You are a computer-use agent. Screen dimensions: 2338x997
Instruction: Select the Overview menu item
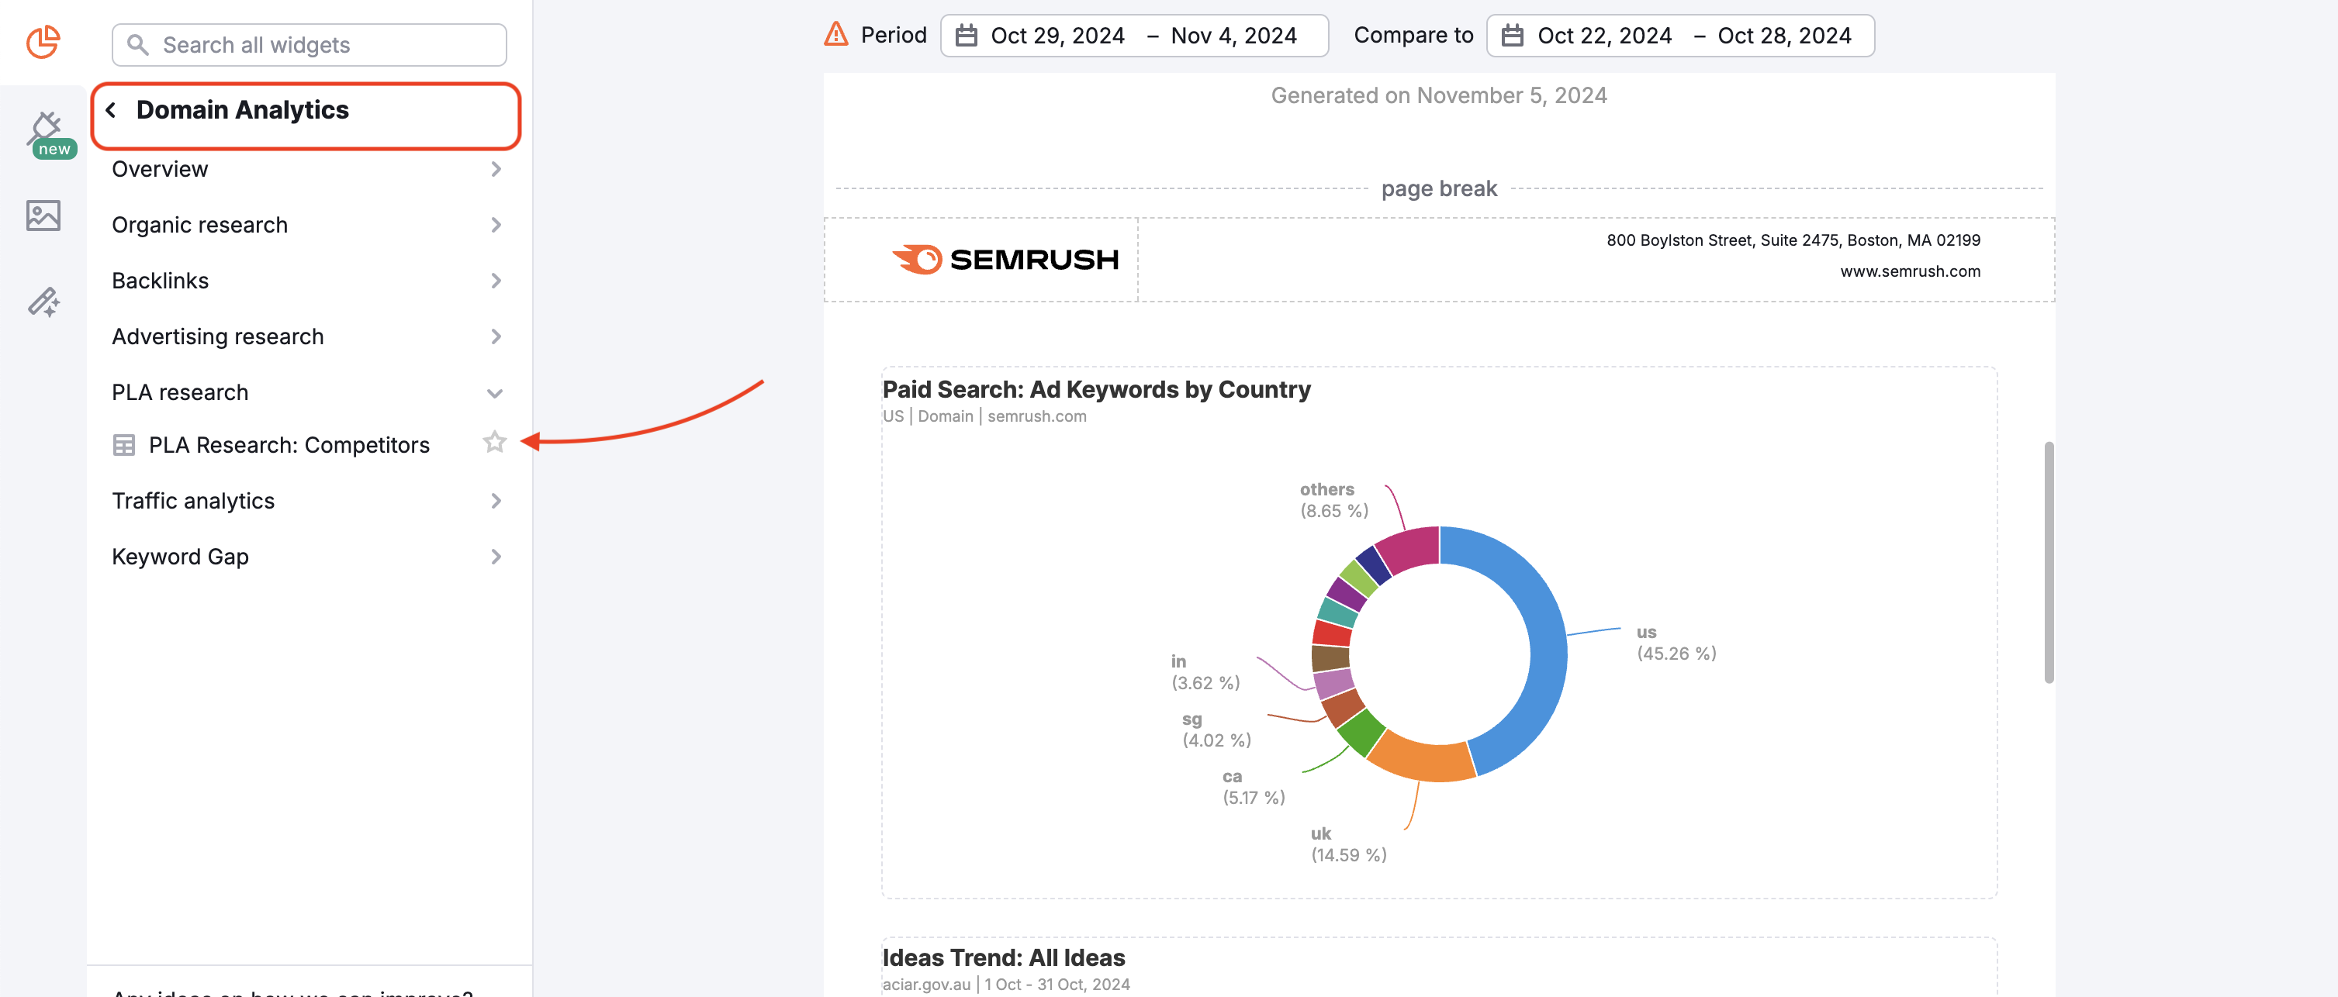click(160, 168)
